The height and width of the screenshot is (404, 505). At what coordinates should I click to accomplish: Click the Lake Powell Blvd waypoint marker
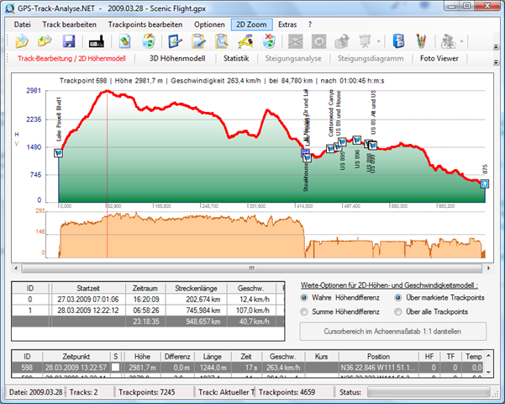point(58,153)
